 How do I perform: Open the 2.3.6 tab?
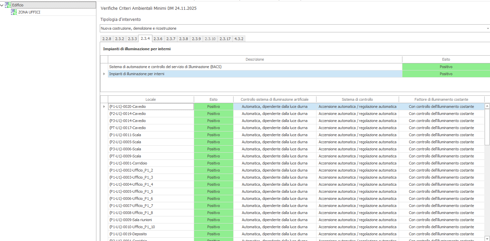158,39
